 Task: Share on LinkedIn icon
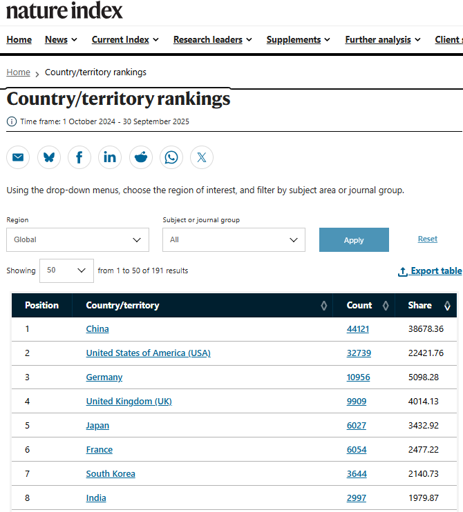110,157
